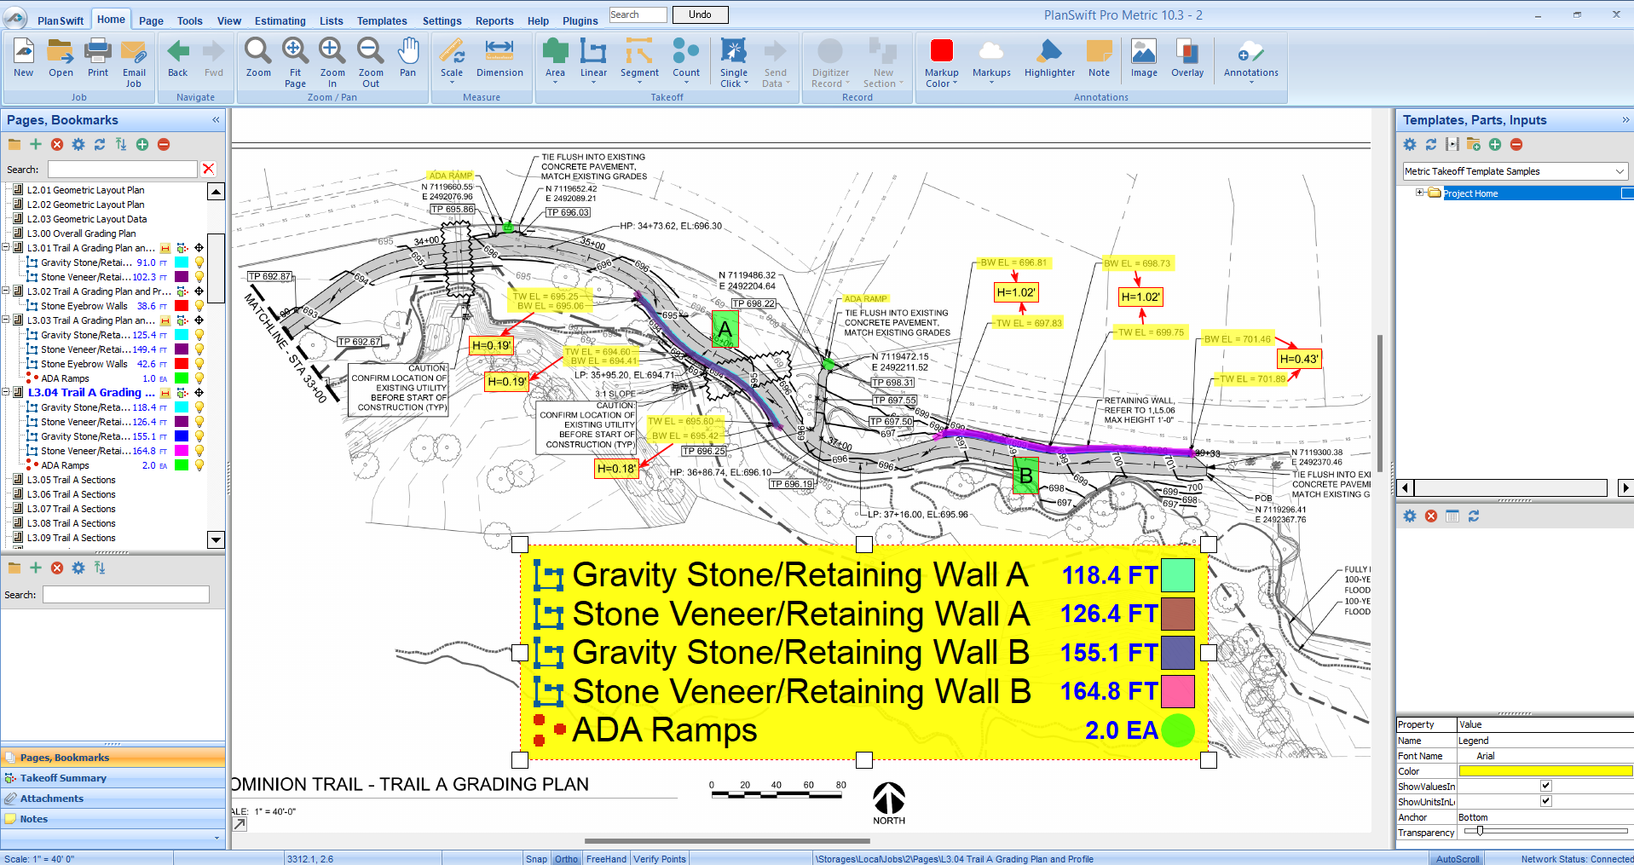Expand the Project Home tree node

pyautogui.click(x=1420, y=193)
